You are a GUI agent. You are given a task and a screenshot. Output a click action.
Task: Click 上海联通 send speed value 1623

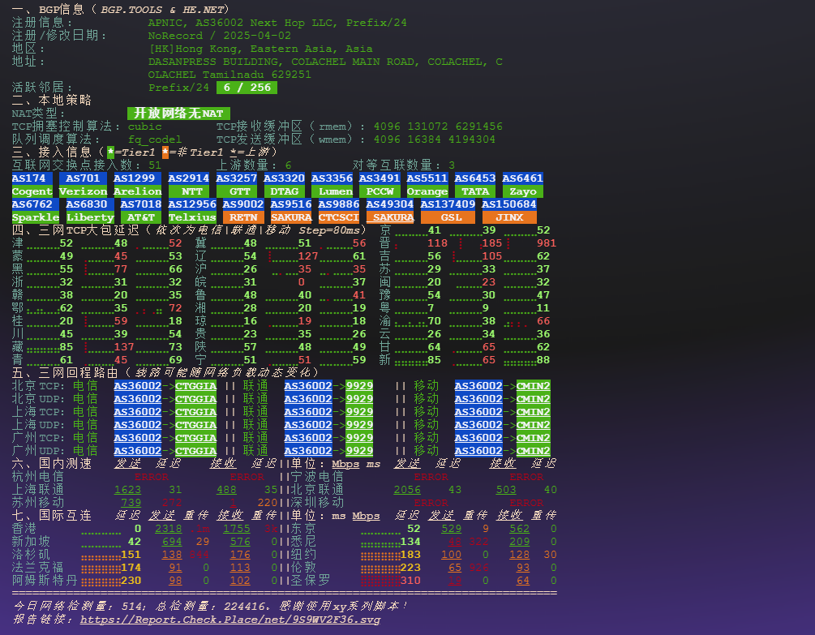tap(127, 490)
